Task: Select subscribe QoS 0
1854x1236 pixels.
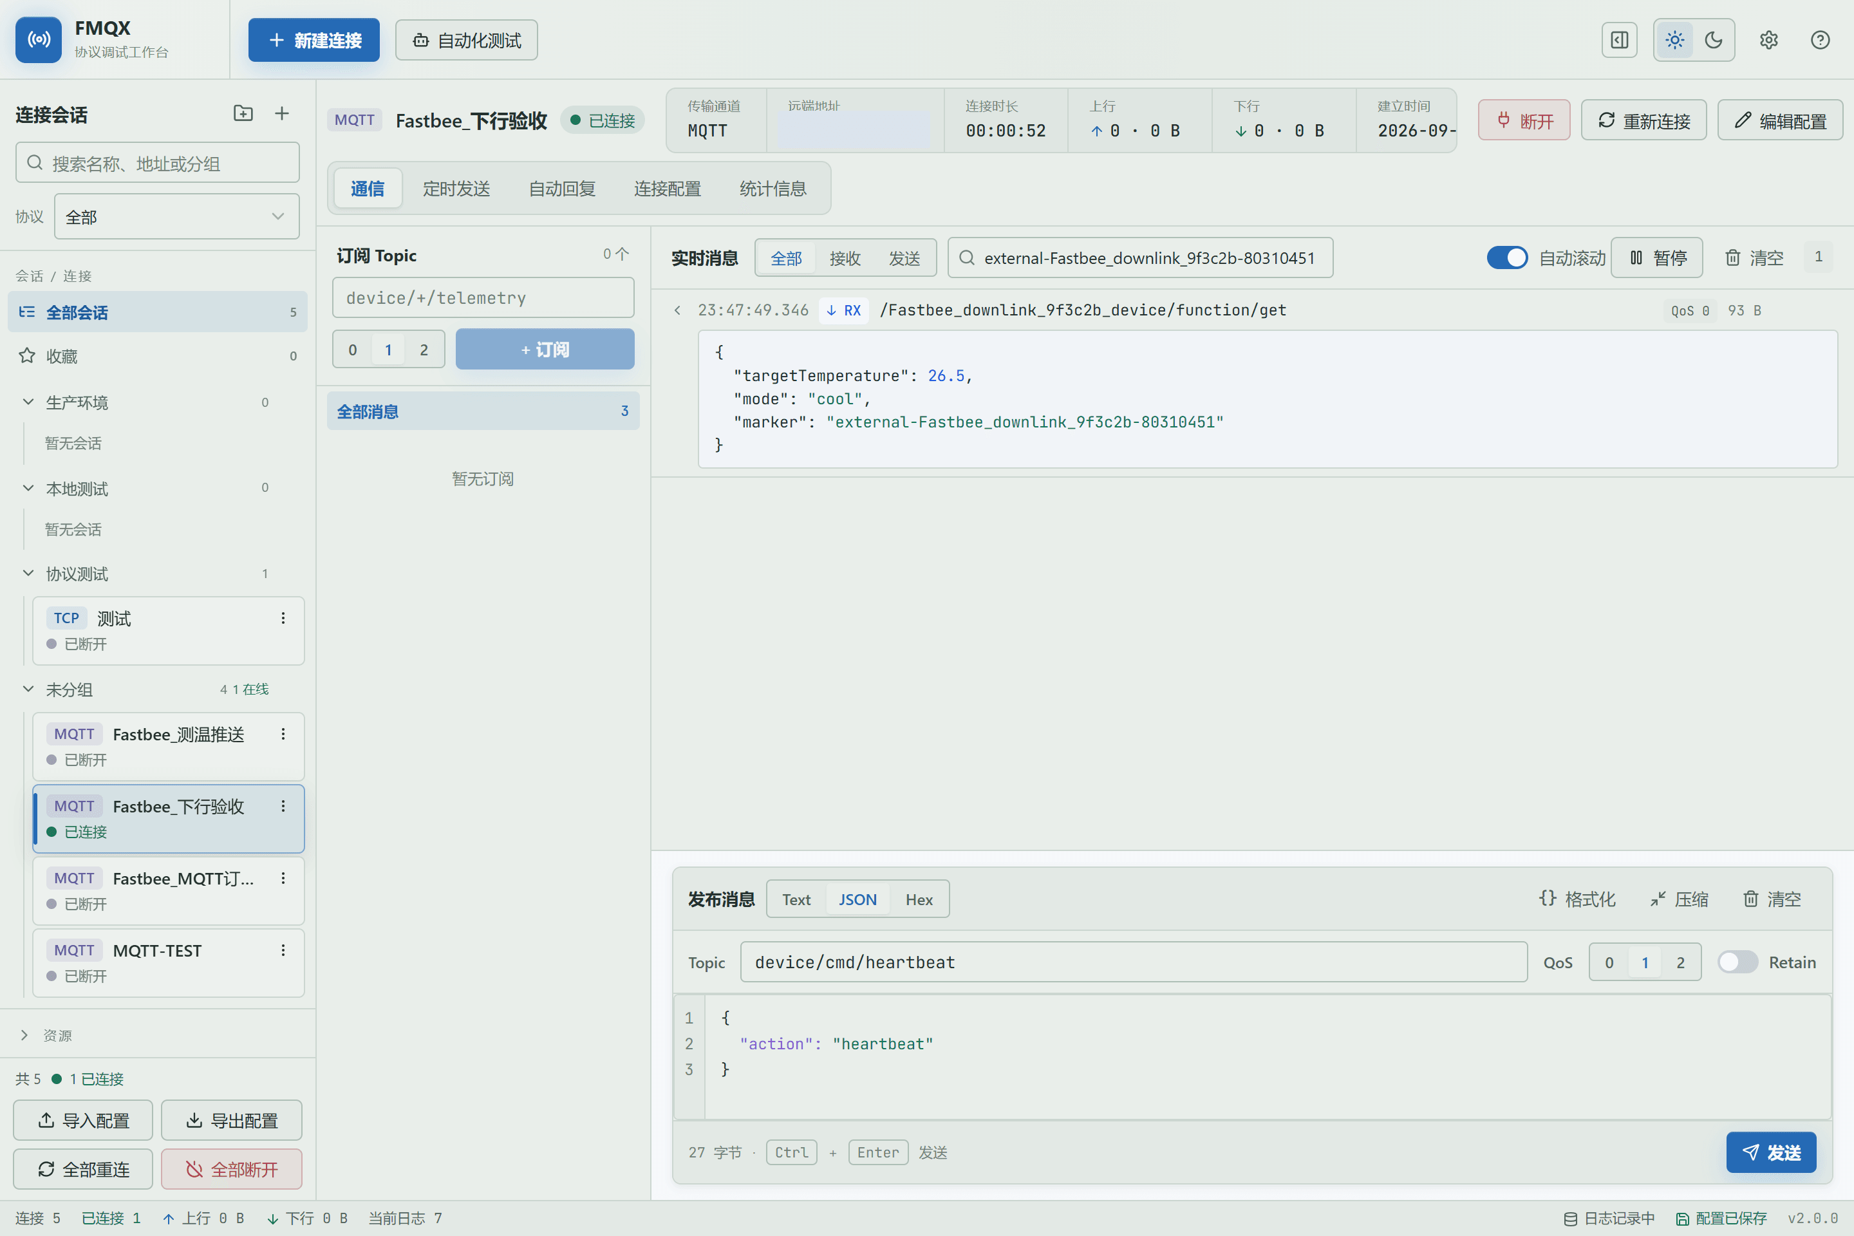Action: [x=352, y=349]
